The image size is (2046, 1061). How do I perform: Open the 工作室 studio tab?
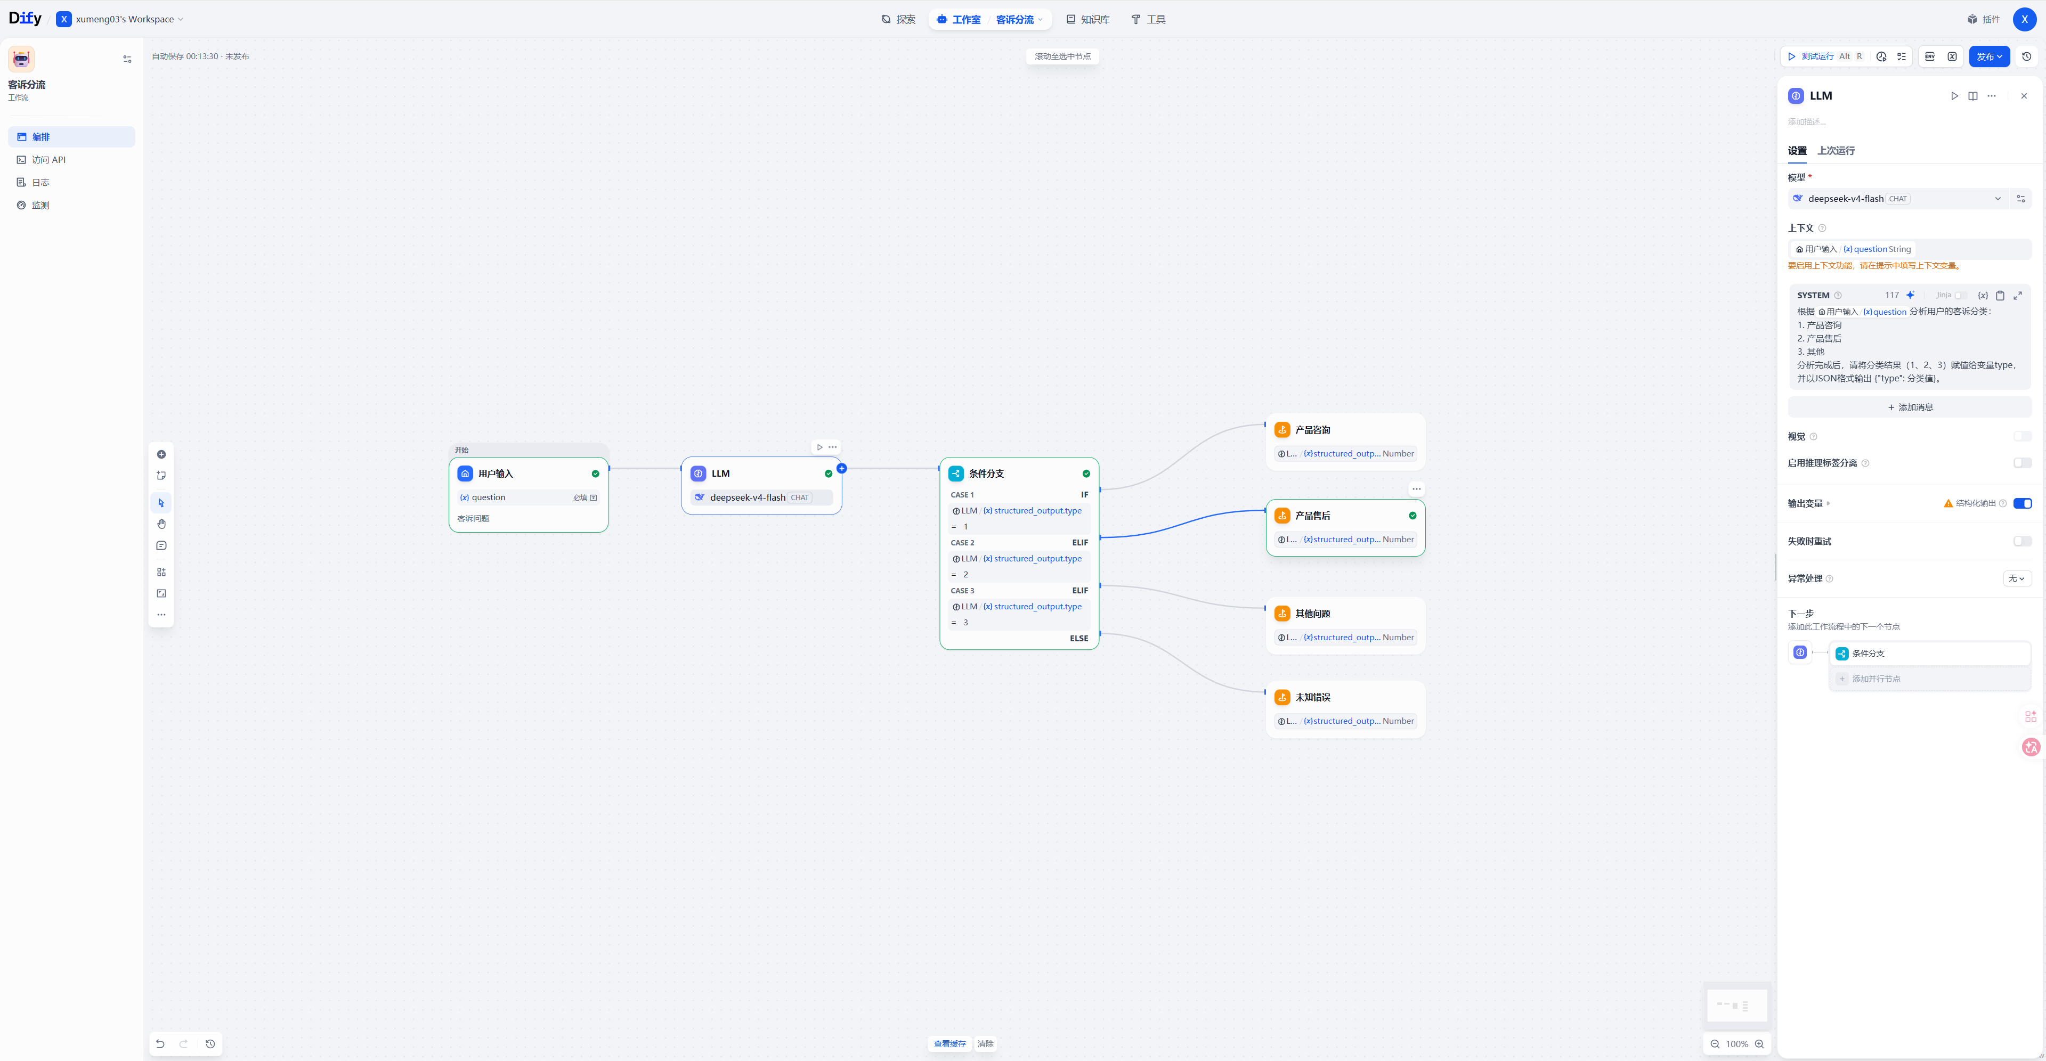959,19
